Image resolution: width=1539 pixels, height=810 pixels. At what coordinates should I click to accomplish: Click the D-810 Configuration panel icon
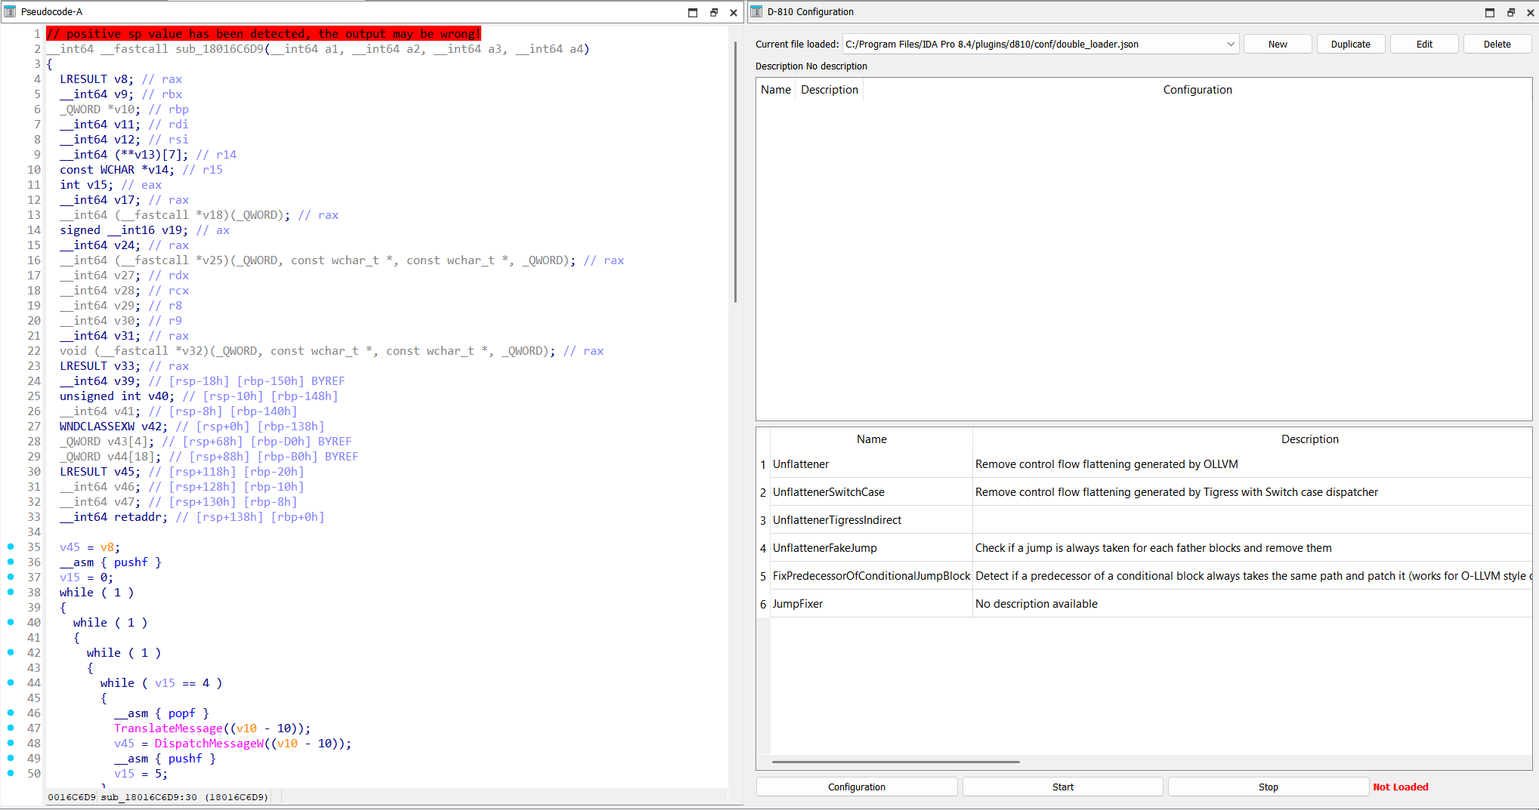point(756,12)
